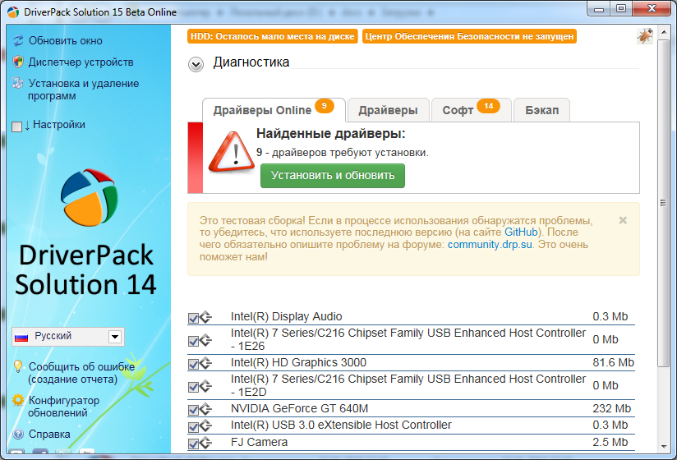This screenshot has width=677, height=460.
Task: Minimize the DriverPack window
Action: [599, 9]
